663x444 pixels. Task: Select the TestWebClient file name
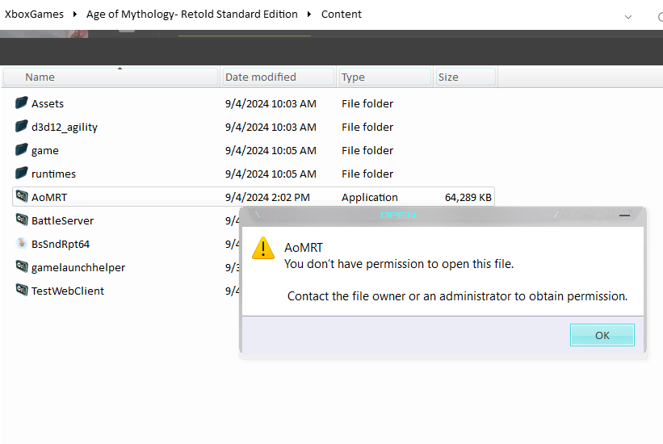(x=68, y=291)
